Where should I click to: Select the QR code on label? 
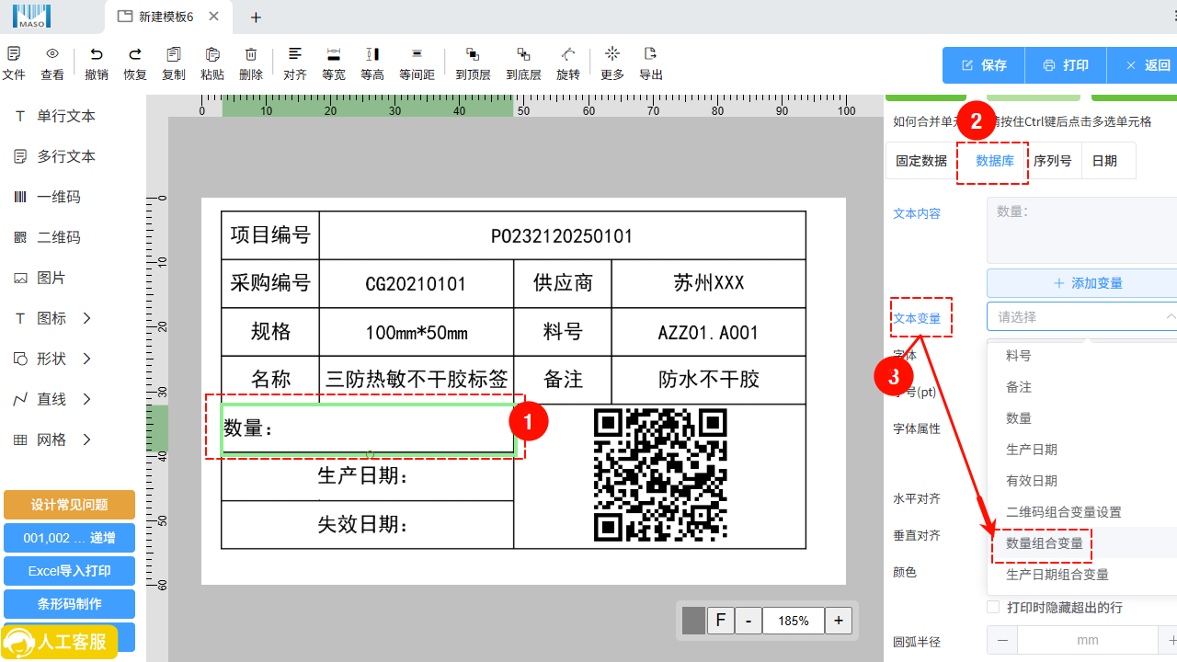pos(660,475)
